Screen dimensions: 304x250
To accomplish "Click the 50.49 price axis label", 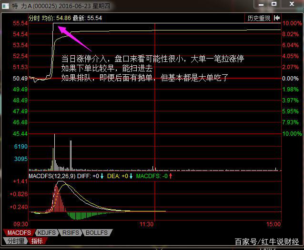I will (20, 78).
